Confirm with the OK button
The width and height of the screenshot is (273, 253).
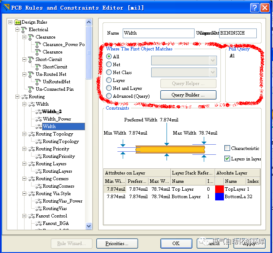tap(176, 243)
